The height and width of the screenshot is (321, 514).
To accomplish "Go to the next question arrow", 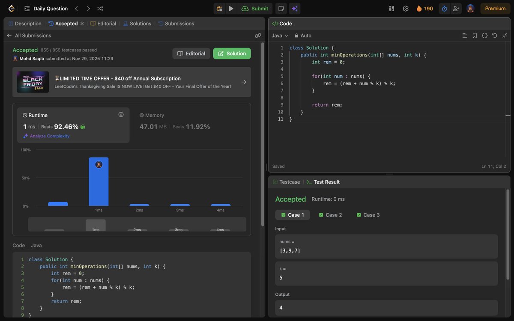I will [x=88, y=9].
